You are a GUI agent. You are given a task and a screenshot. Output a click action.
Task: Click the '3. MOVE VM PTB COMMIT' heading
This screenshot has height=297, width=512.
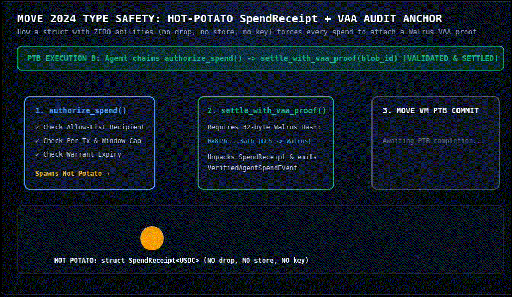(431, 110)
